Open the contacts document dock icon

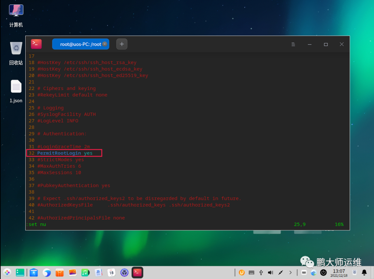click(98, 272)
